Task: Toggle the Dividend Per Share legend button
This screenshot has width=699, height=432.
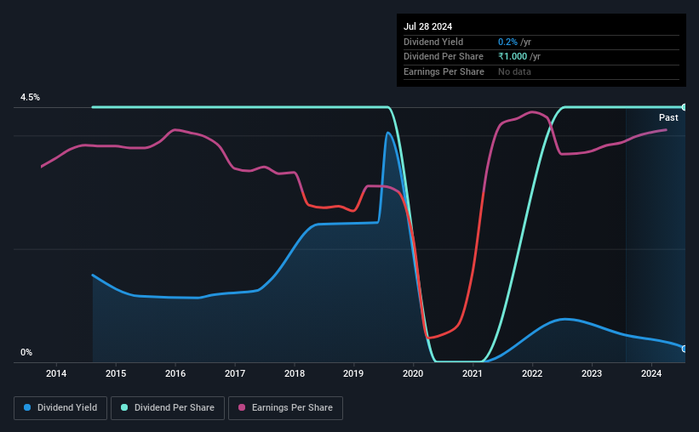Action: coord(168,408)
